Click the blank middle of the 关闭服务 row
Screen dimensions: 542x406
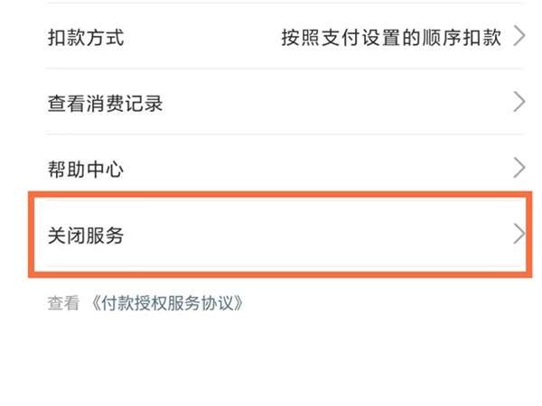tap(316, 235)
